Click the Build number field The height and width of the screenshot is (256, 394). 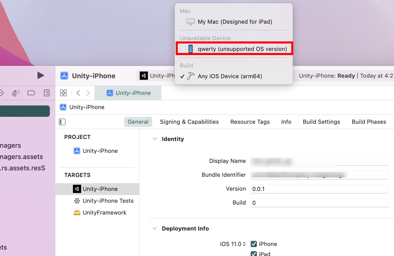pos(319,203)
